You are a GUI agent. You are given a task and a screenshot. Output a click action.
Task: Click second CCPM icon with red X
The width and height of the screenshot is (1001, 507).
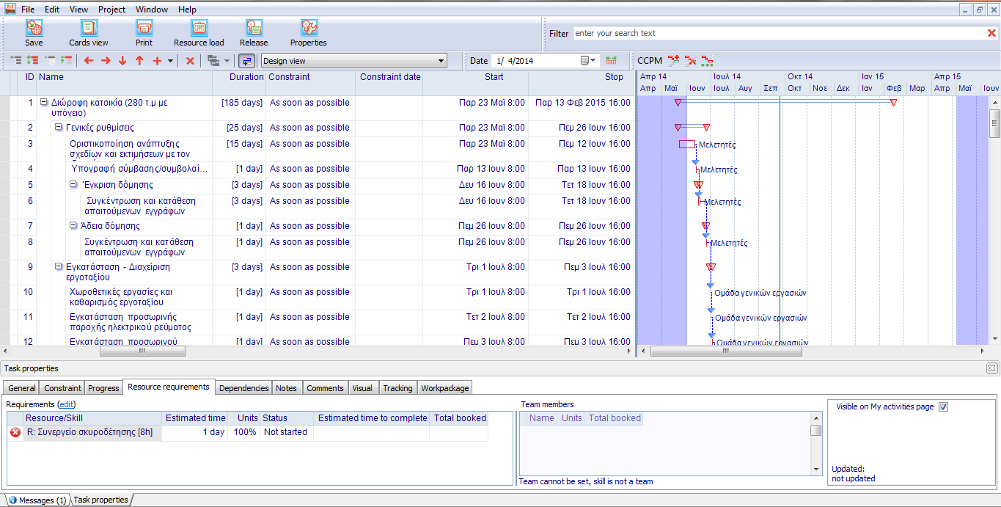click(x=690, y=61)
